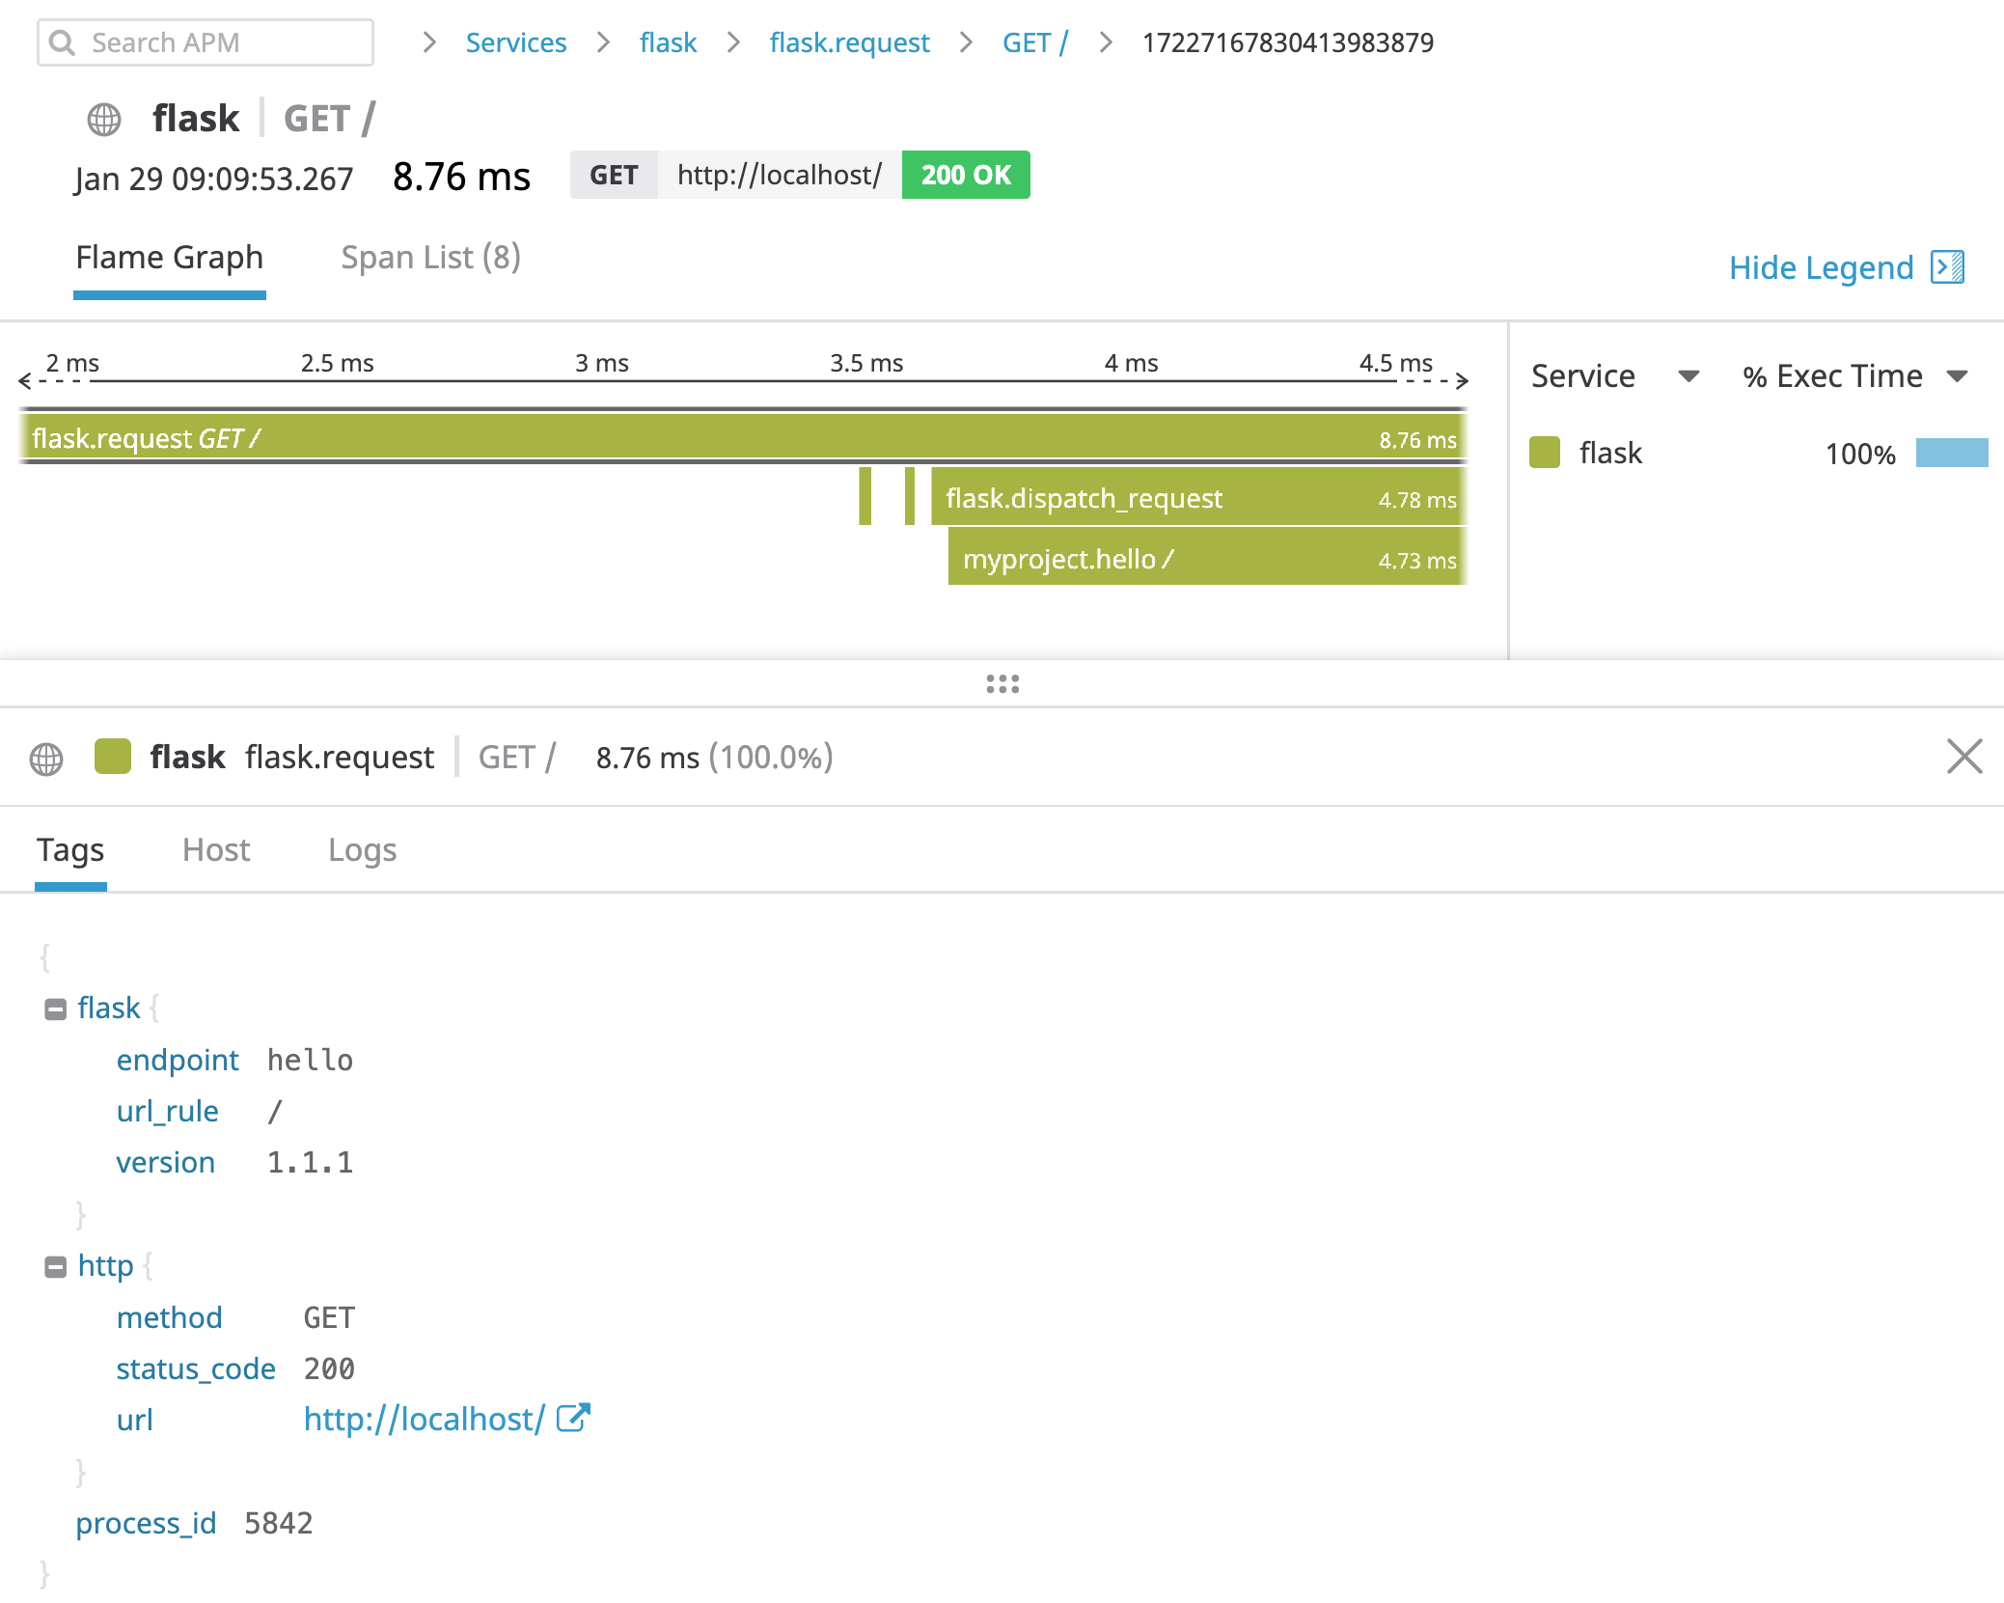The width and height of the screenshot is (2004, 1603).
Task: Collapse the http tags section
Action: coord(57,1265)
